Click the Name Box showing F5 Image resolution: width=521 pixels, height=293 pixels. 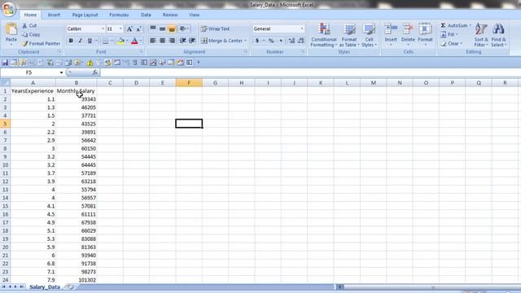[x=29, y=72]
